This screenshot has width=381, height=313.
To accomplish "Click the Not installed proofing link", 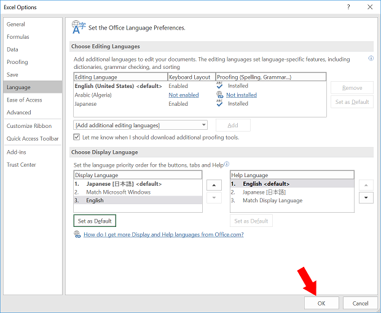I will pyautogui.click(x=242, y=95).
